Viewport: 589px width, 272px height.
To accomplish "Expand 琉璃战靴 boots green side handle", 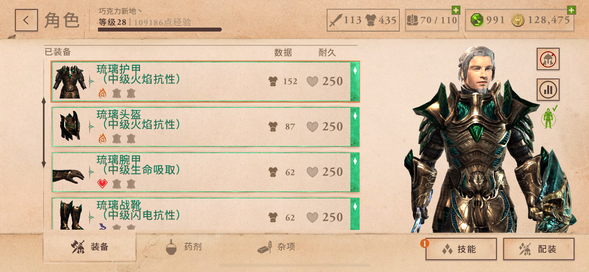I will click(x=355, y=214).
